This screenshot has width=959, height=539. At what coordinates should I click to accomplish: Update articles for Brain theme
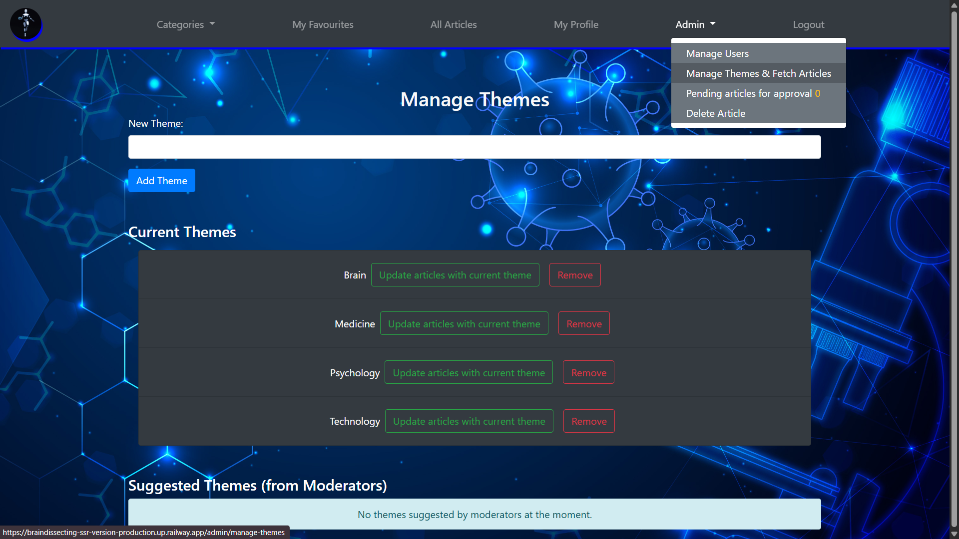455,275
